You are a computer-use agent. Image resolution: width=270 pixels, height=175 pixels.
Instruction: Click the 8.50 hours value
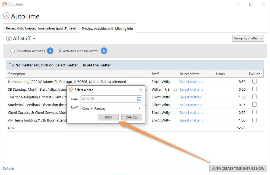click(242, 82)
